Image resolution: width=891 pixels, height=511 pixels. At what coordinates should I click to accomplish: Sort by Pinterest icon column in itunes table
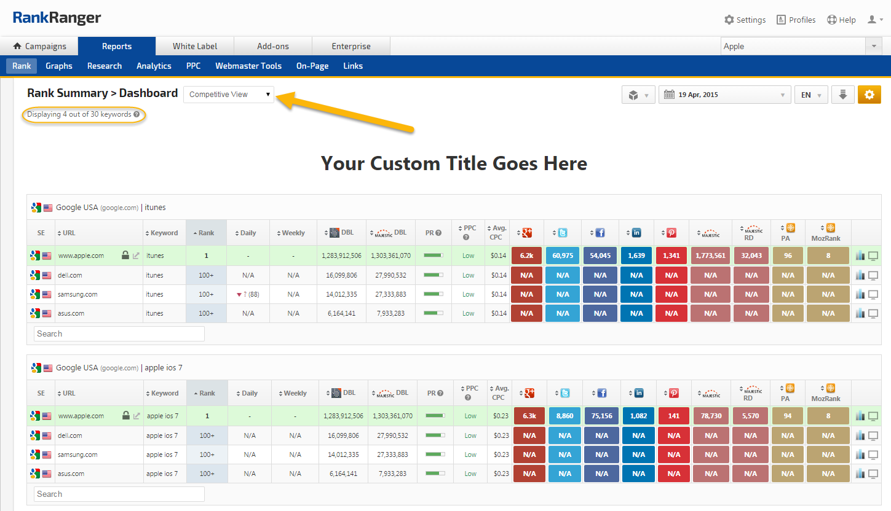[x=671, y=233]
